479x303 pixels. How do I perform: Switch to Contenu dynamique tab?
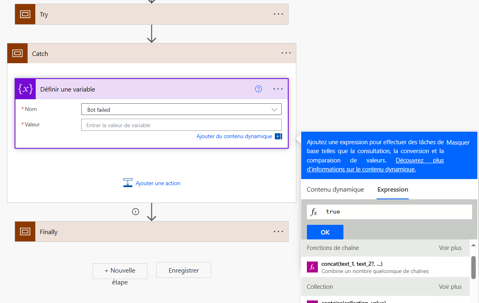335,189
